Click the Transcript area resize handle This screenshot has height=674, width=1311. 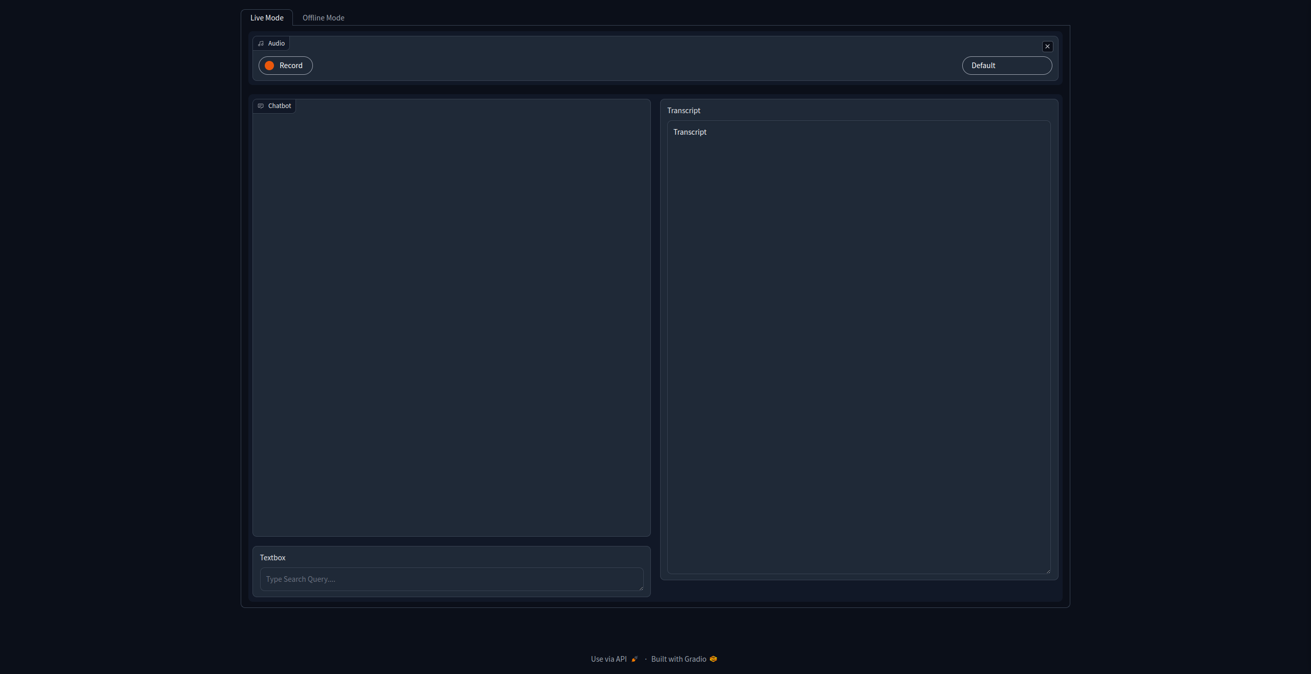click(1048, 571)
